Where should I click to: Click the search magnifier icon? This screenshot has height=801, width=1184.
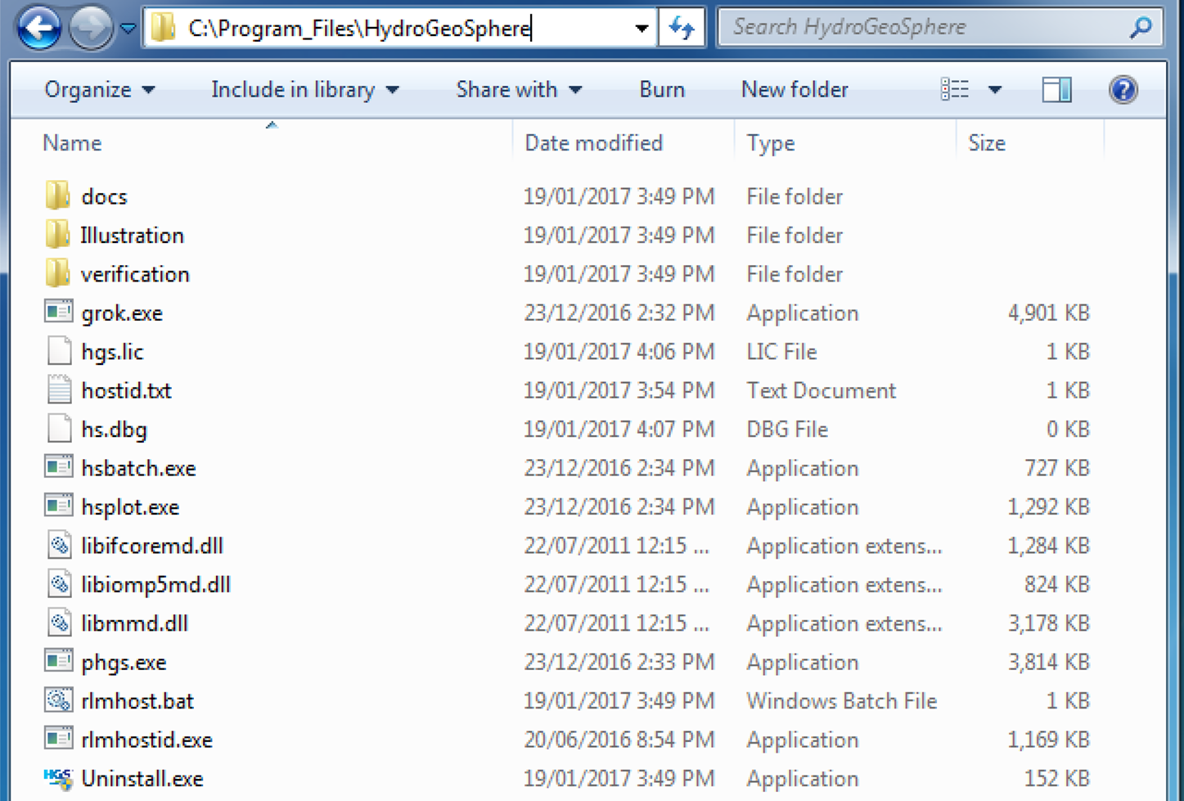[x=1141, y=28]
